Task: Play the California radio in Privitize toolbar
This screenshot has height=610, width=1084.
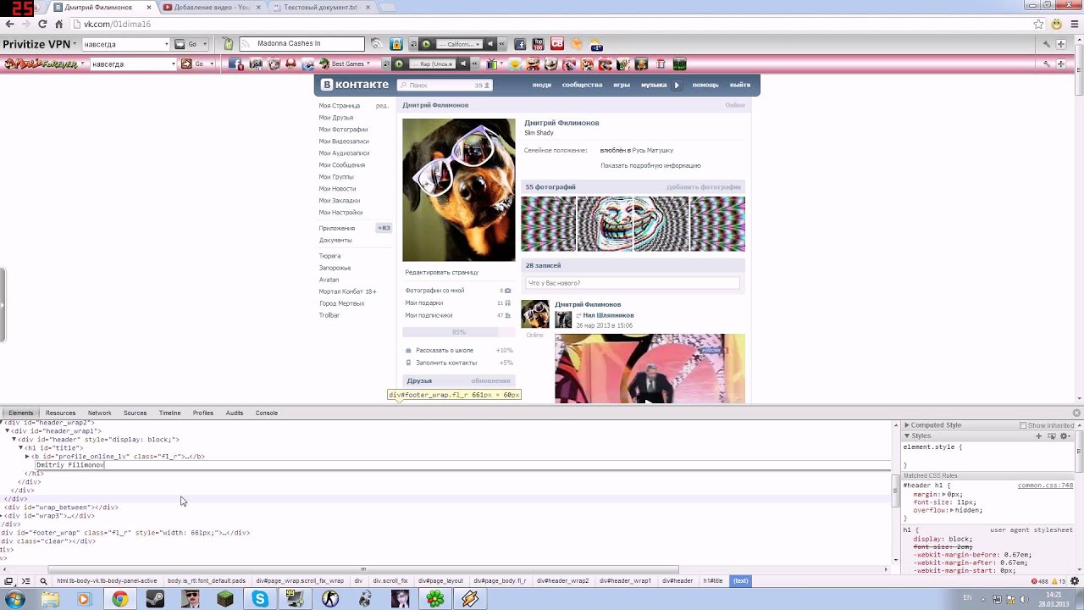Action: pyautogui.click(x=426, y=44)
